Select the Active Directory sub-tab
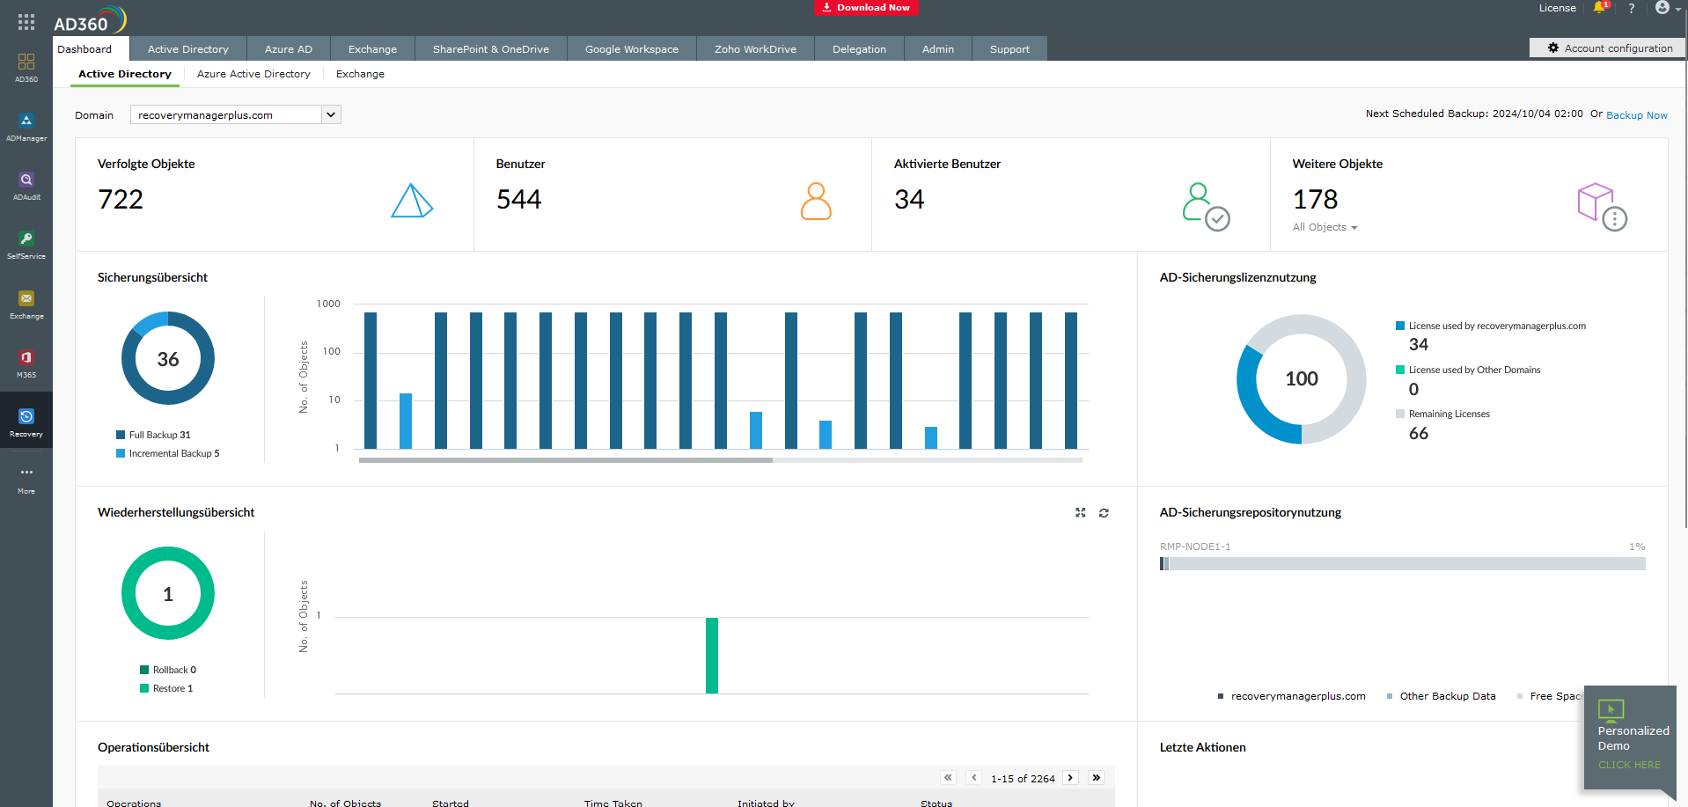 125,74
